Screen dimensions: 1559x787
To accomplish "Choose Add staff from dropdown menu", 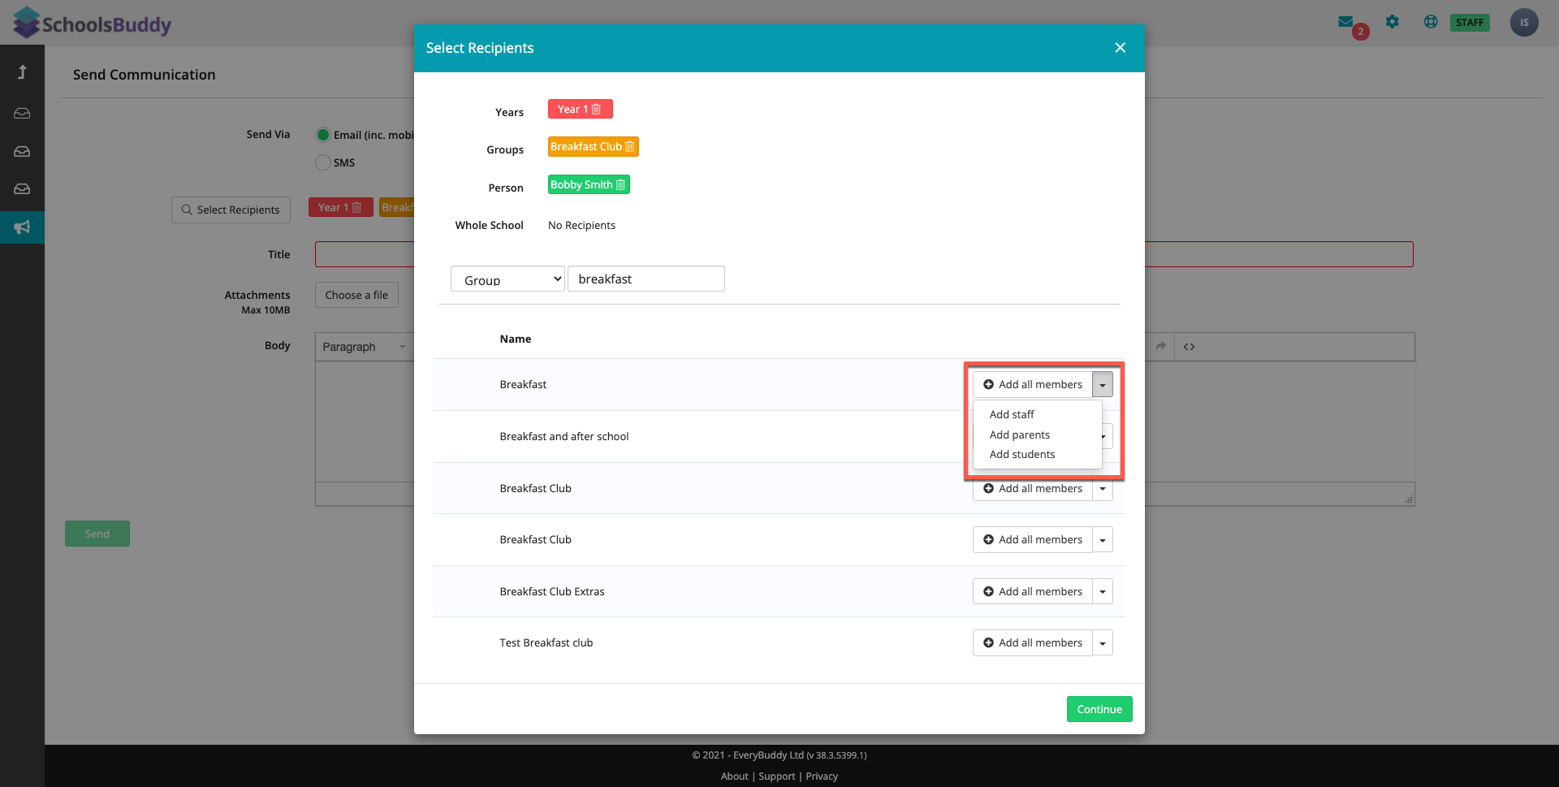I will pos(1012,414).
